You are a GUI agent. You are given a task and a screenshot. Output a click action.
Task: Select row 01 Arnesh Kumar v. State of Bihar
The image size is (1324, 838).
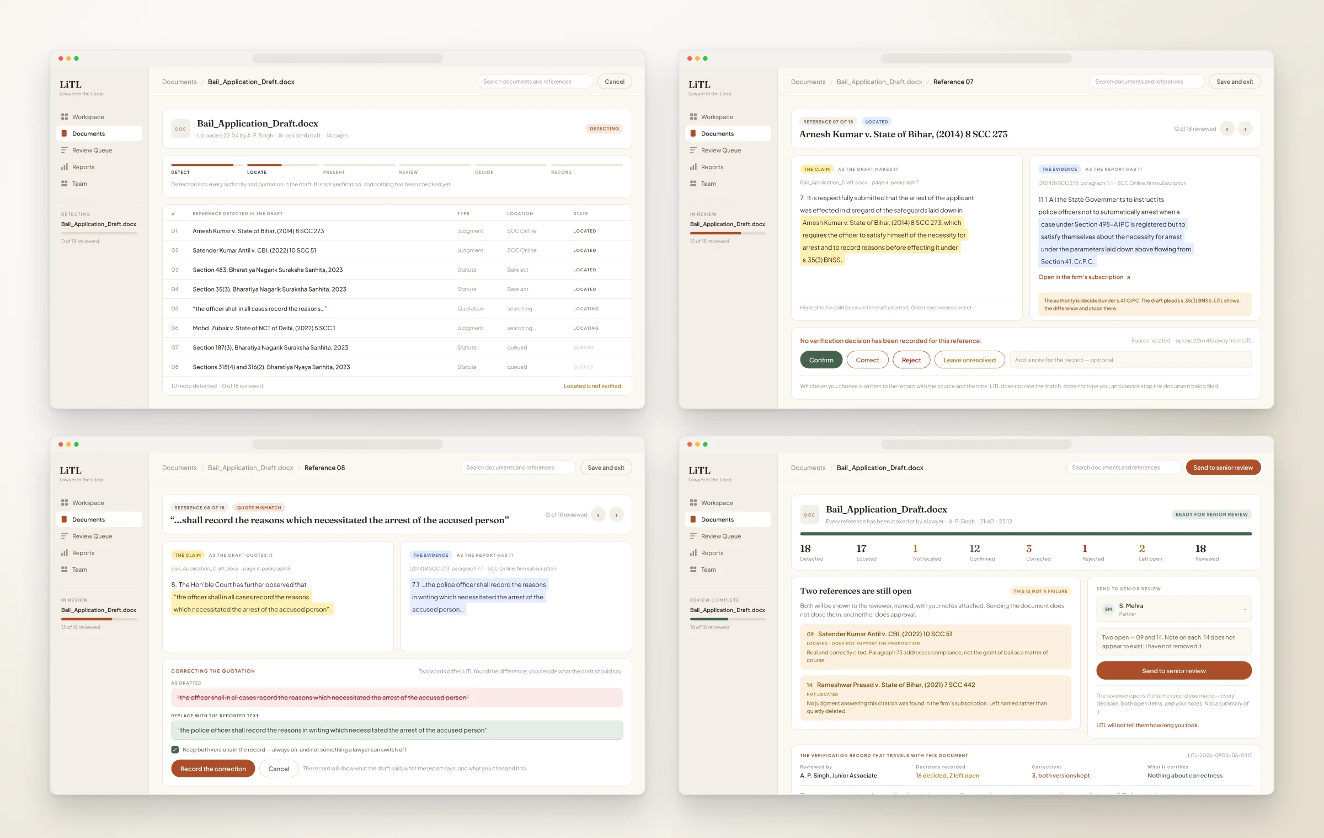click(397, 231)
